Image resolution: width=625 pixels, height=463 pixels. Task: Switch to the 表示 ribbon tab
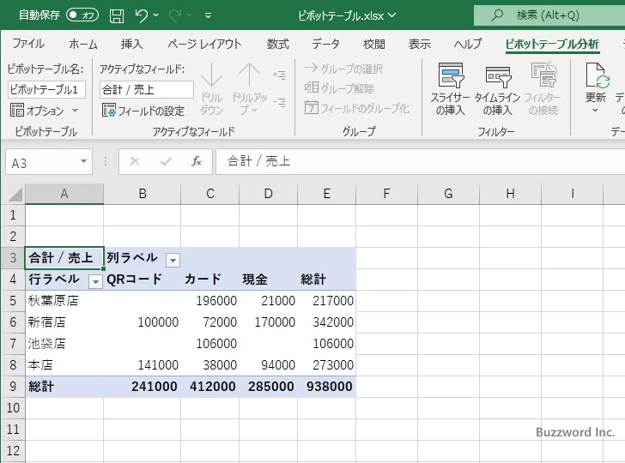tap(419, 44)
